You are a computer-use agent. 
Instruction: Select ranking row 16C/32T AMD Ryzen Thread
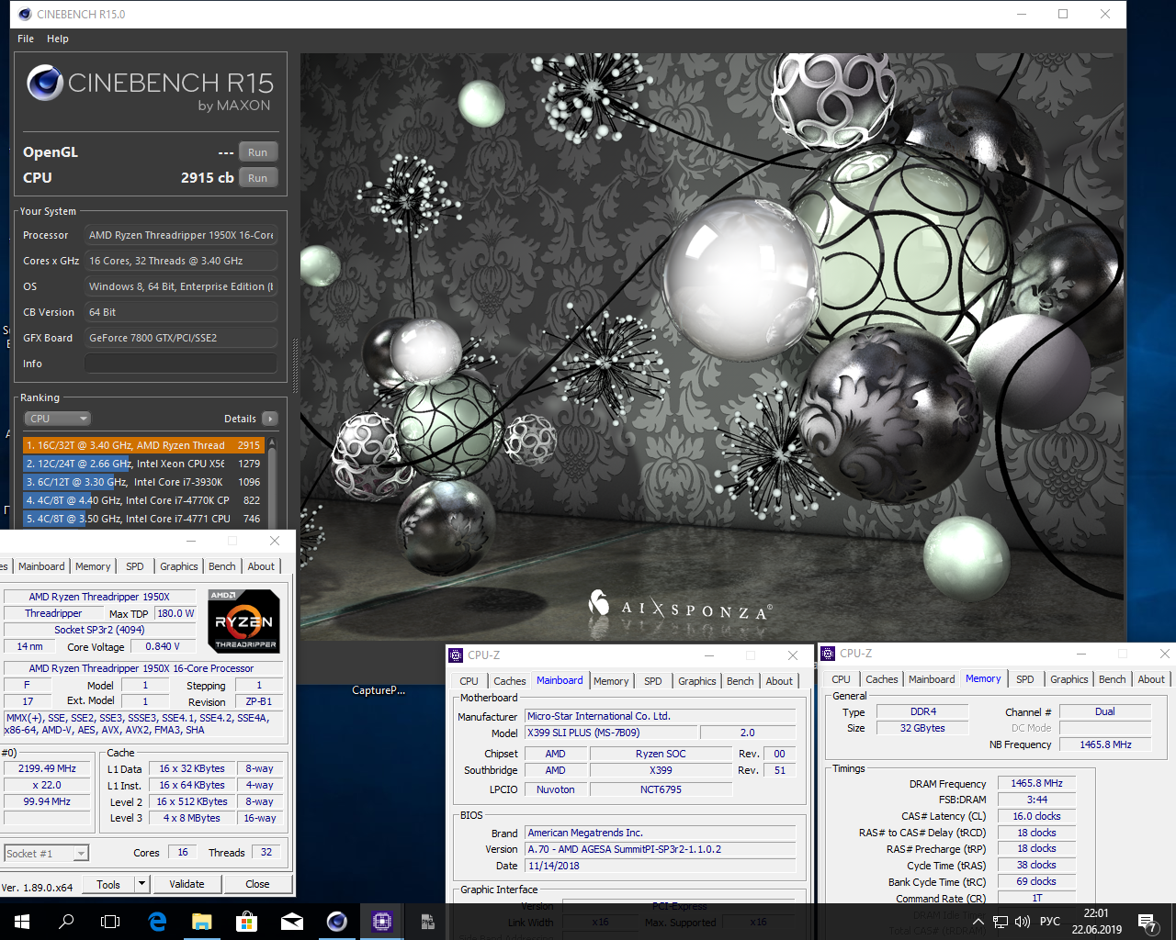143,445
